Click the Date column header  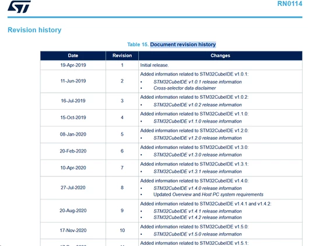click(73, 56)
